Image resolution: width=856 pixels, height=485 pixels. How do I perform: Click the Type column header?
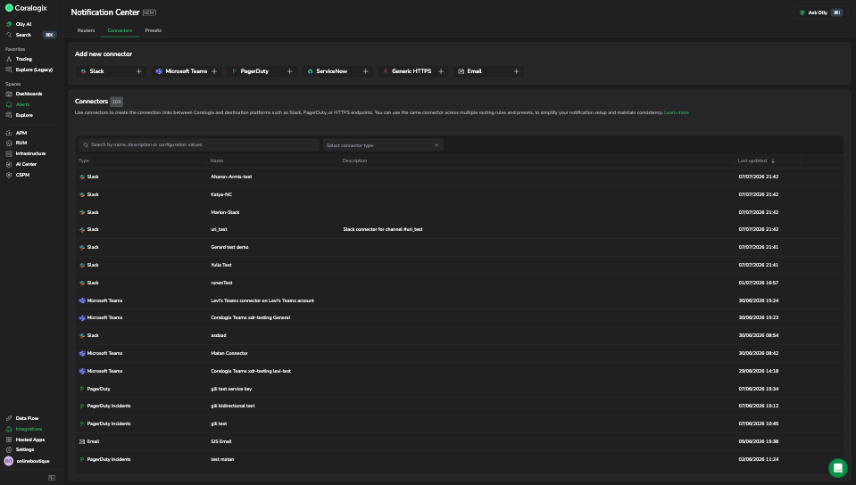(84, 161)
